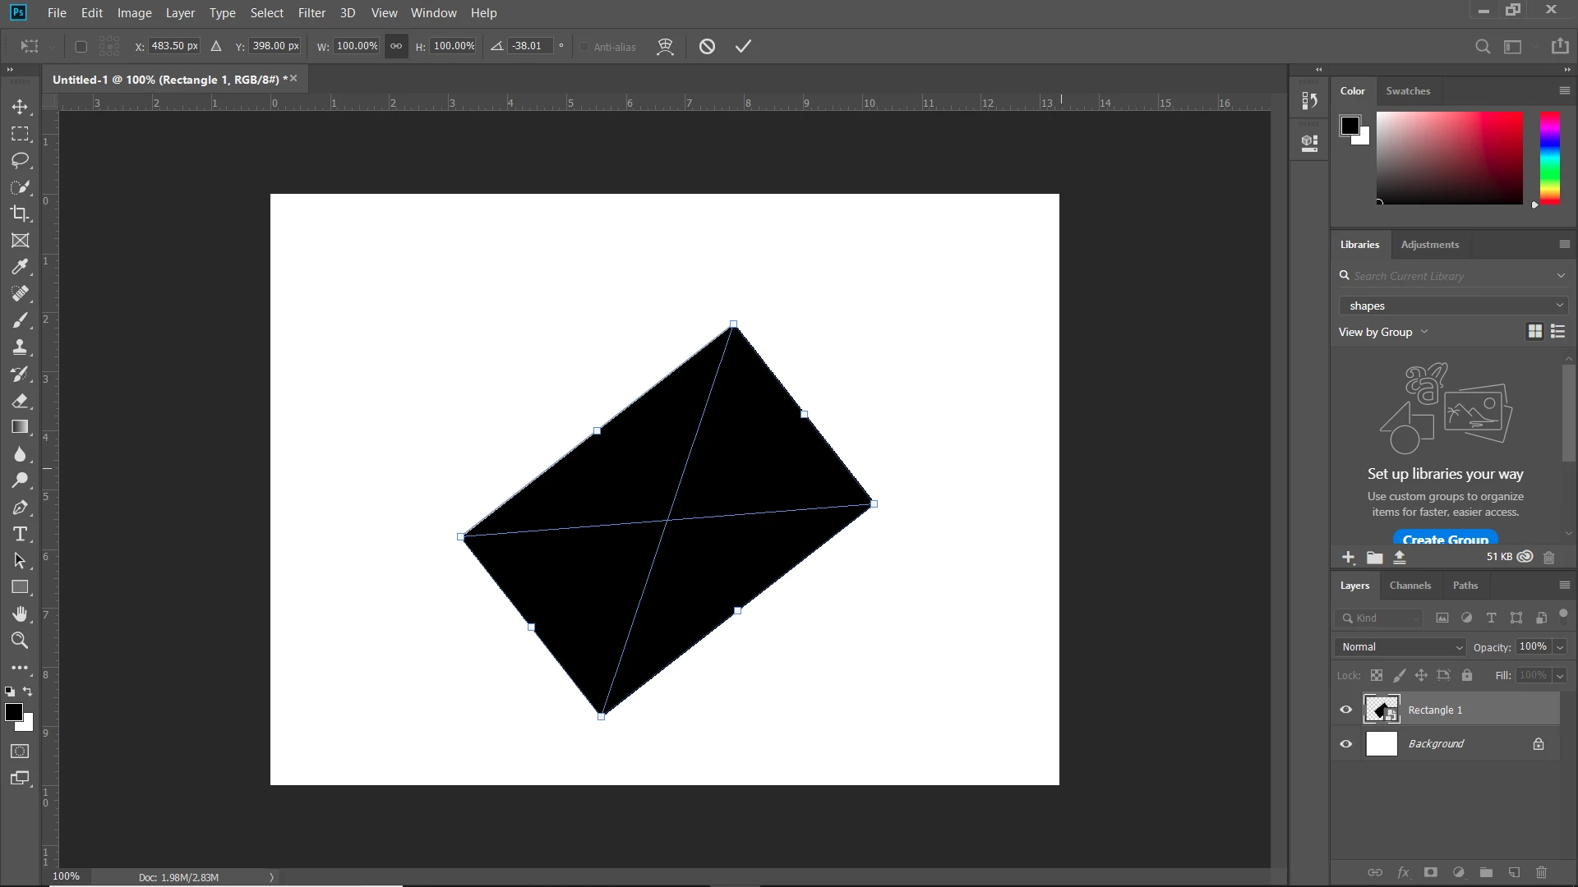Select the Lasso tool
Viewport: 1578px width, 887px height.
tap(20, 160)
